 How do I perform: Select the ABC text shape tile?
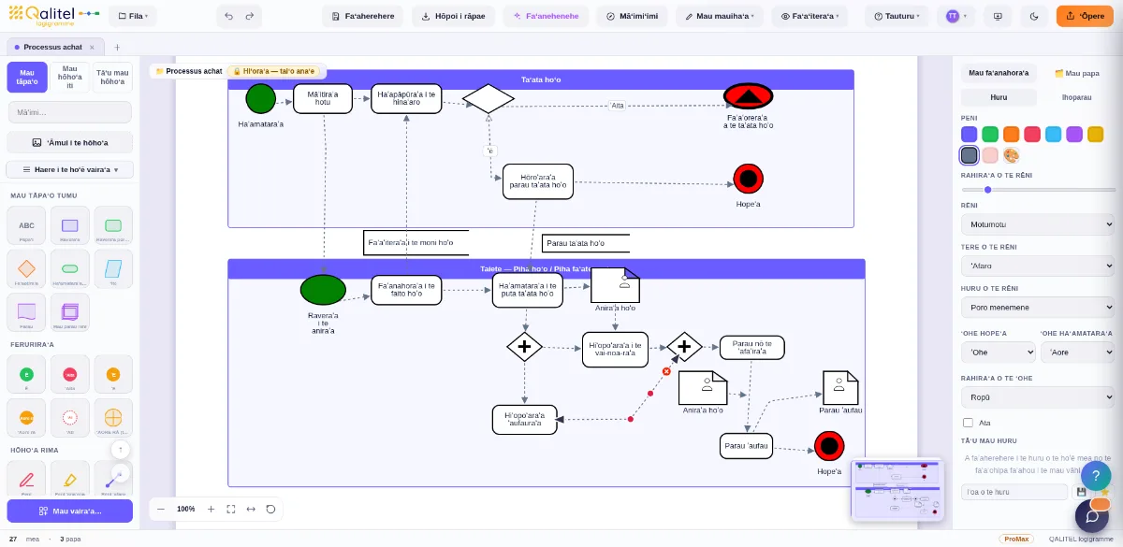click(26, 225)
